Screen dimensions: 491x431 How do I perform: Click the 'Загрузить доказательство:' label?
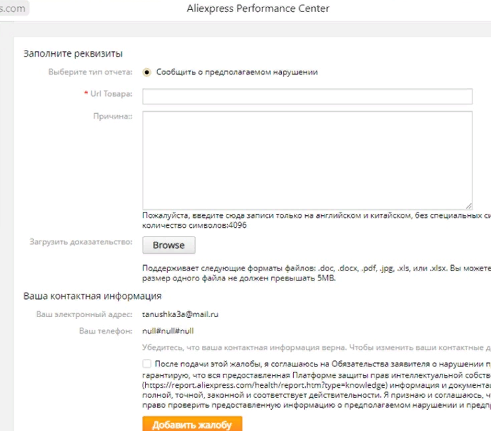pos(81,242)
